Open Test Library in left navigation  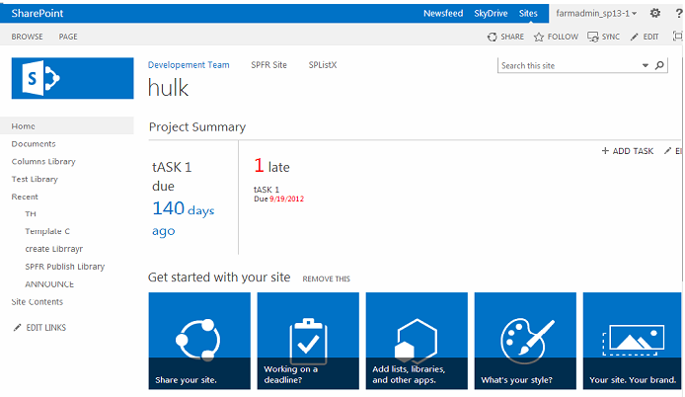click(x=35, y=179)
